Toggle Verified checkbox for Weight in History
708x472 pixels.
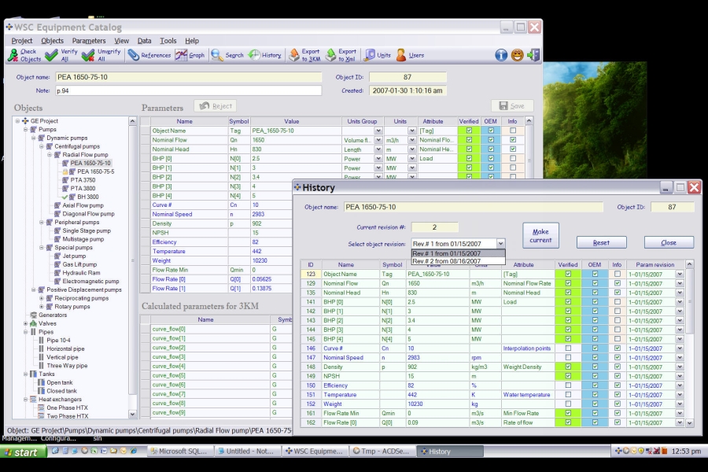pyautogui.click(x=568, y=404)
